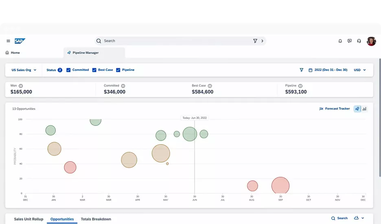Image resolution: width=381 pixels, height=224 pixels.
Task: Uncheck the Pipeline checkbox
Action: [118, 70]
